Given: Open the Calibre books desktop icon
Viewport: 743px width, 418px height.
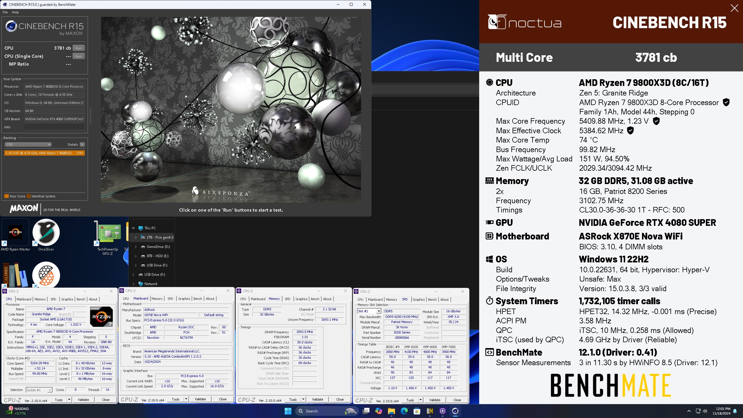Looking at the screenshot, I should pos(15,275).
